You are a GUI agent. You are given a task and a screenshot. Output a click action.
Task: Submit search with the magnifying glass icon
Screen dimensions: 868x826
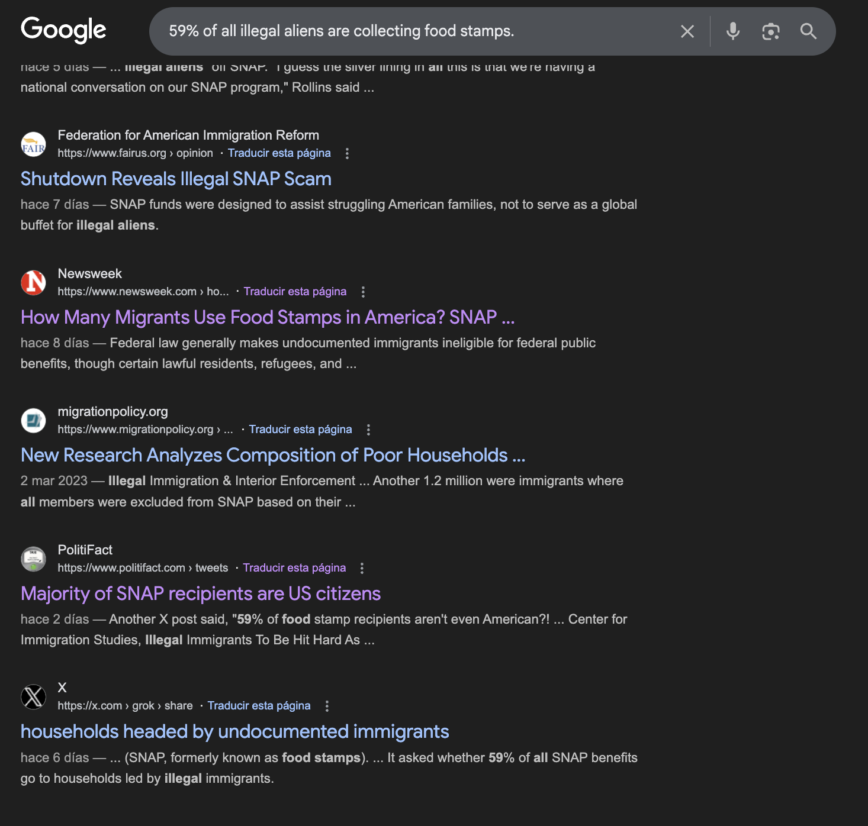pos(808,31)
